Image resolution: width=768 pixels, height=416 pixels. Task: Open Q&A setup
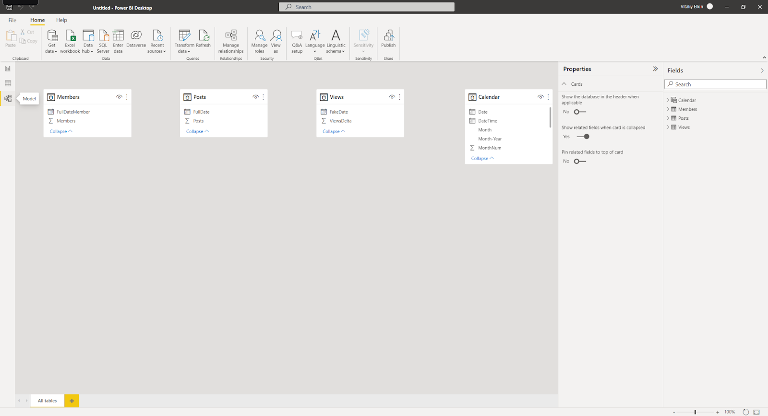(x=297, y=42)
